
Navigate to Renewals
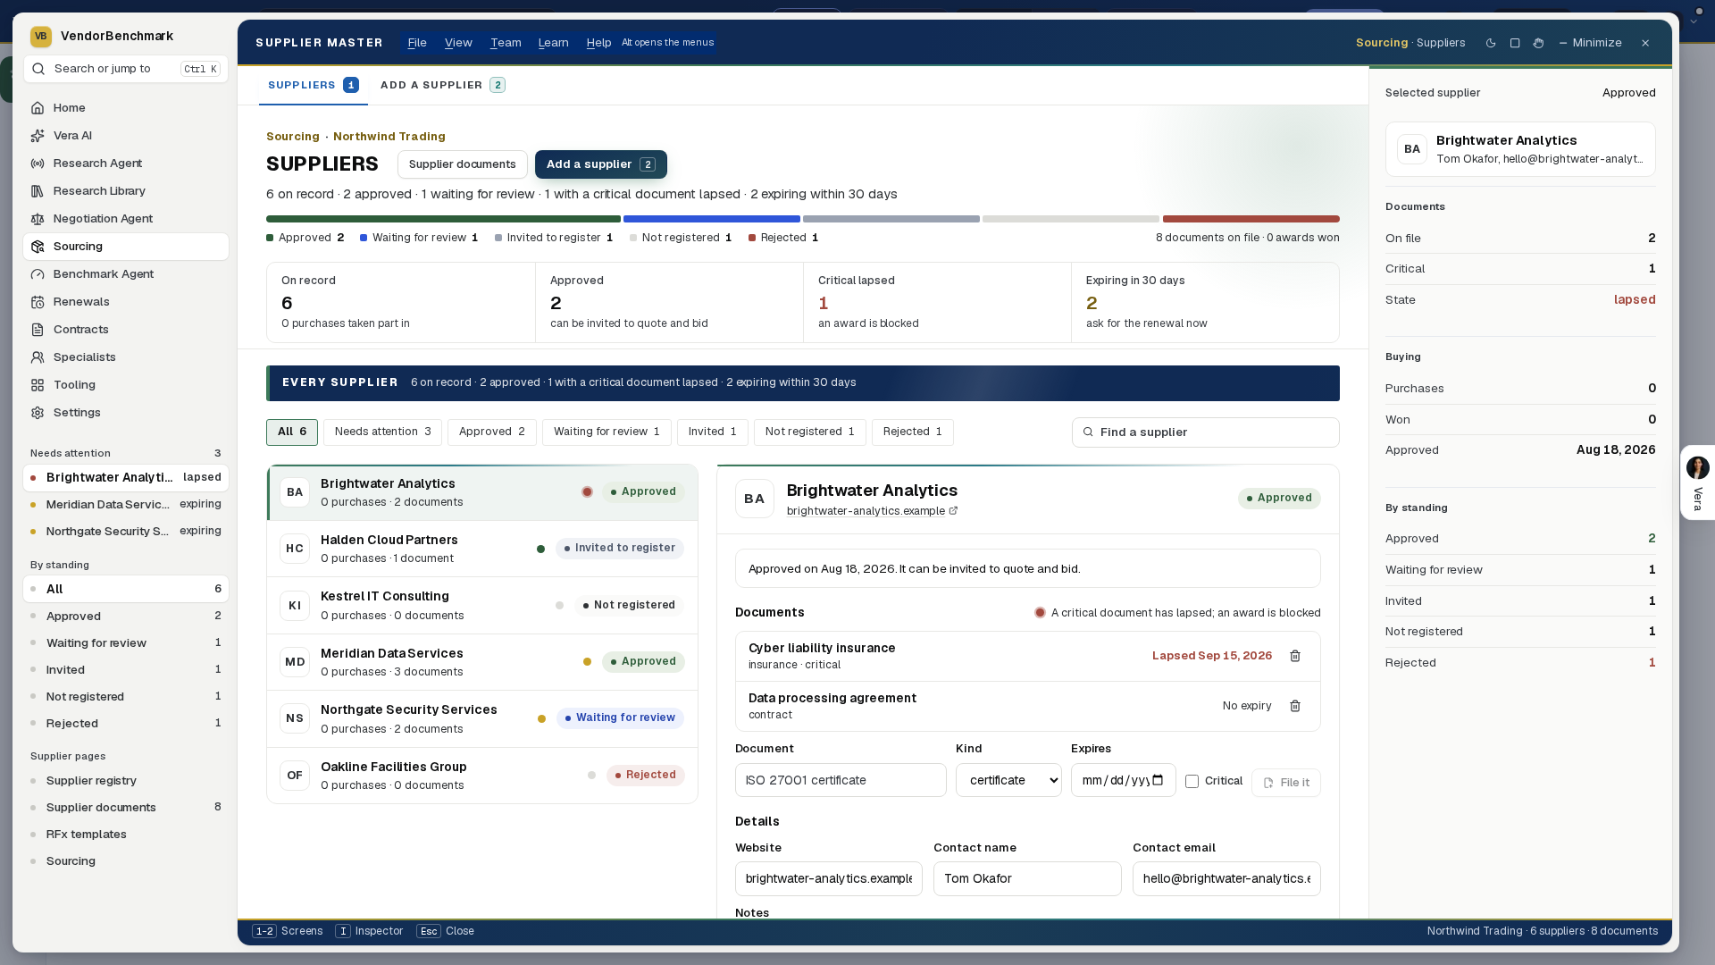pyautogui.click(x=126, y=302)
